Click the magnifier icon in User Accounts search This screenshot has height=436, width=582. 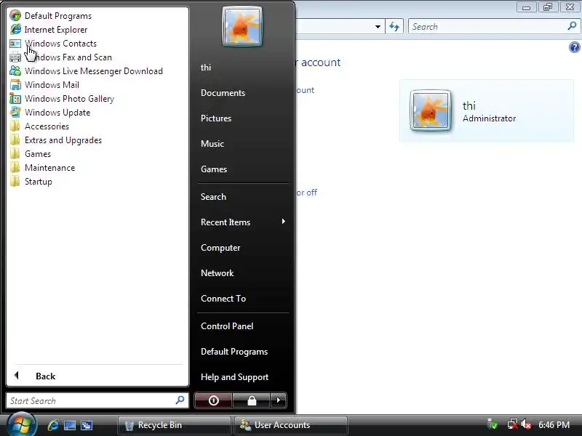(572, 26)
